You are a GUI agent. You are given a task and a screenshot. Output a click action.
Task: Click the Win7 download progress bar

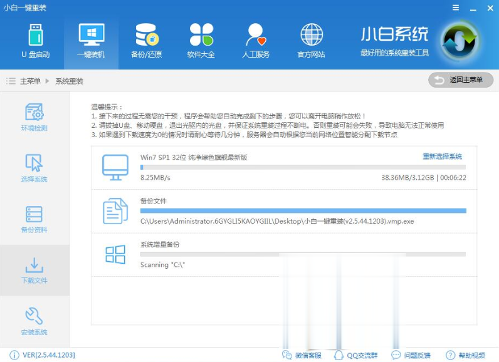coord(303,167)
